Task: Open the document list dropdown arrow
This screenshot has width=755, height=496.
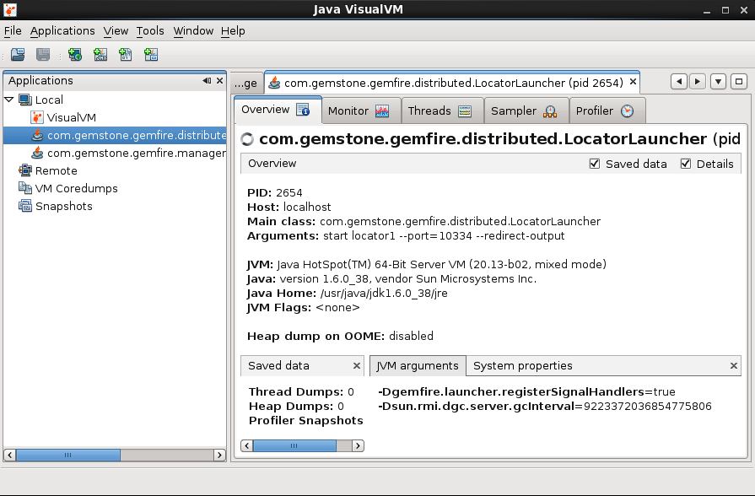Action: [718, 82]
